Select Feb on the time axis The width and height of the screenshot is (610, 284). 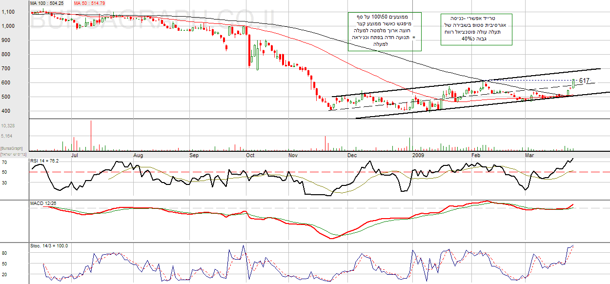point(476,156)
